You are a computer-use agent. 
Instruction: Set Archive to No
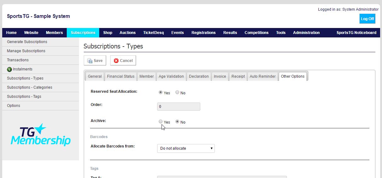coord(177,122)
